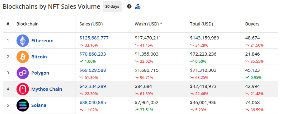This screenshot has width=282, height=114.
Task: Click Polygon total $71,310,303
Action: (203, 70)
